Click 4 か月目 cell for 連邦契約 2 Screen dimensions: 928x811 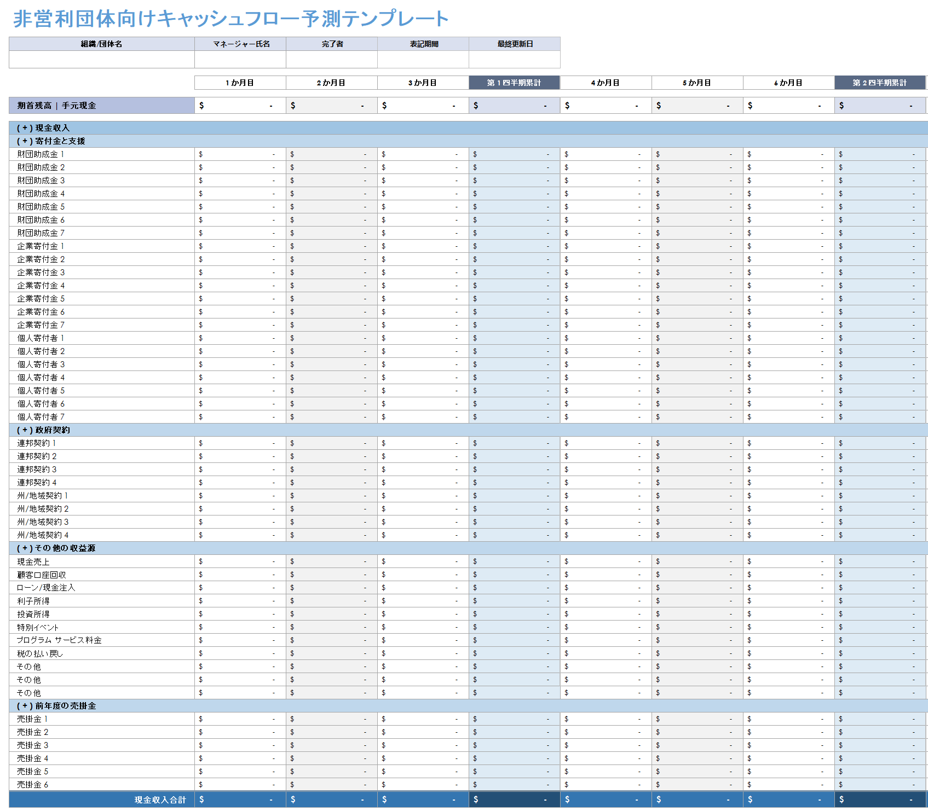tap(606, 456)
